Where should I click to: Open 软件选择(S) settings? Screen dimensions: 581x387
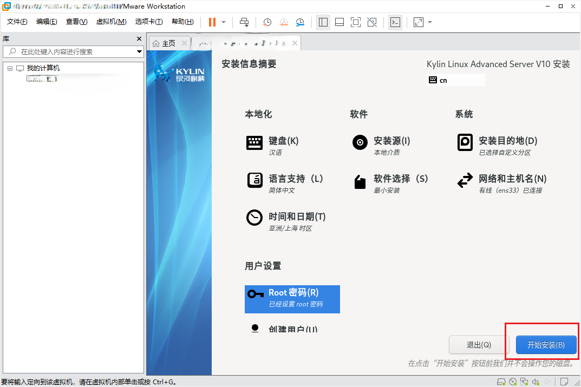click(401, 179)
